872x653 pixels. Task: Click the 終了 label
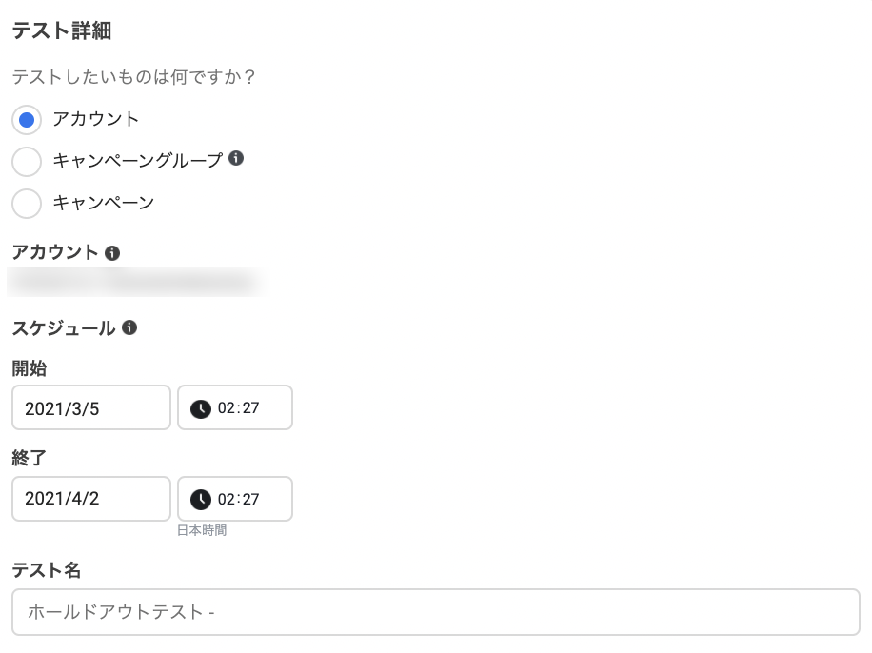pos(30,459)
